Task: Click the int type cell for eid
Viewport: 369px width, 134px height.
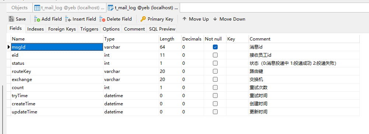Action: click(131, 55)
